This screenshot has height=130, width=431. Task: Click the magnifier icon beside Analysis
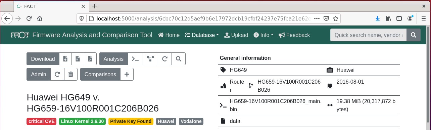(179, 59)
